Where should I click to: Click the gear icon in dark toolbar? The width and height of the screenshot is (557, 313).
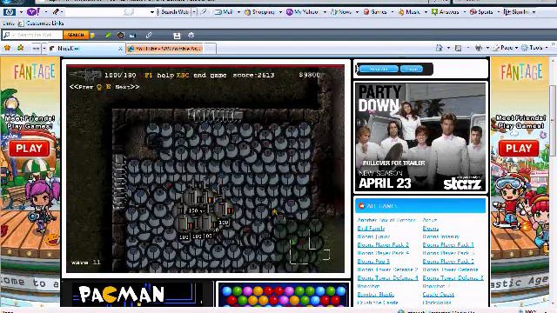pyautogui.click(x=191, y=35)
